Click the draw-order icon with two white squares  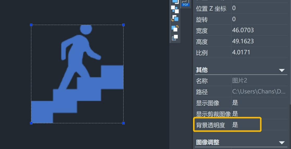point(175,9)
